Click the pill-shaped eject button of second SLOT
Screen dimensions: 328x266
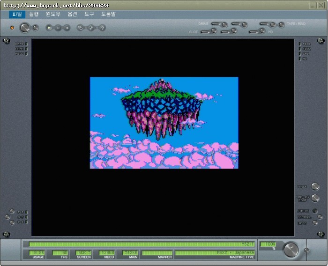tap(225, 32)
